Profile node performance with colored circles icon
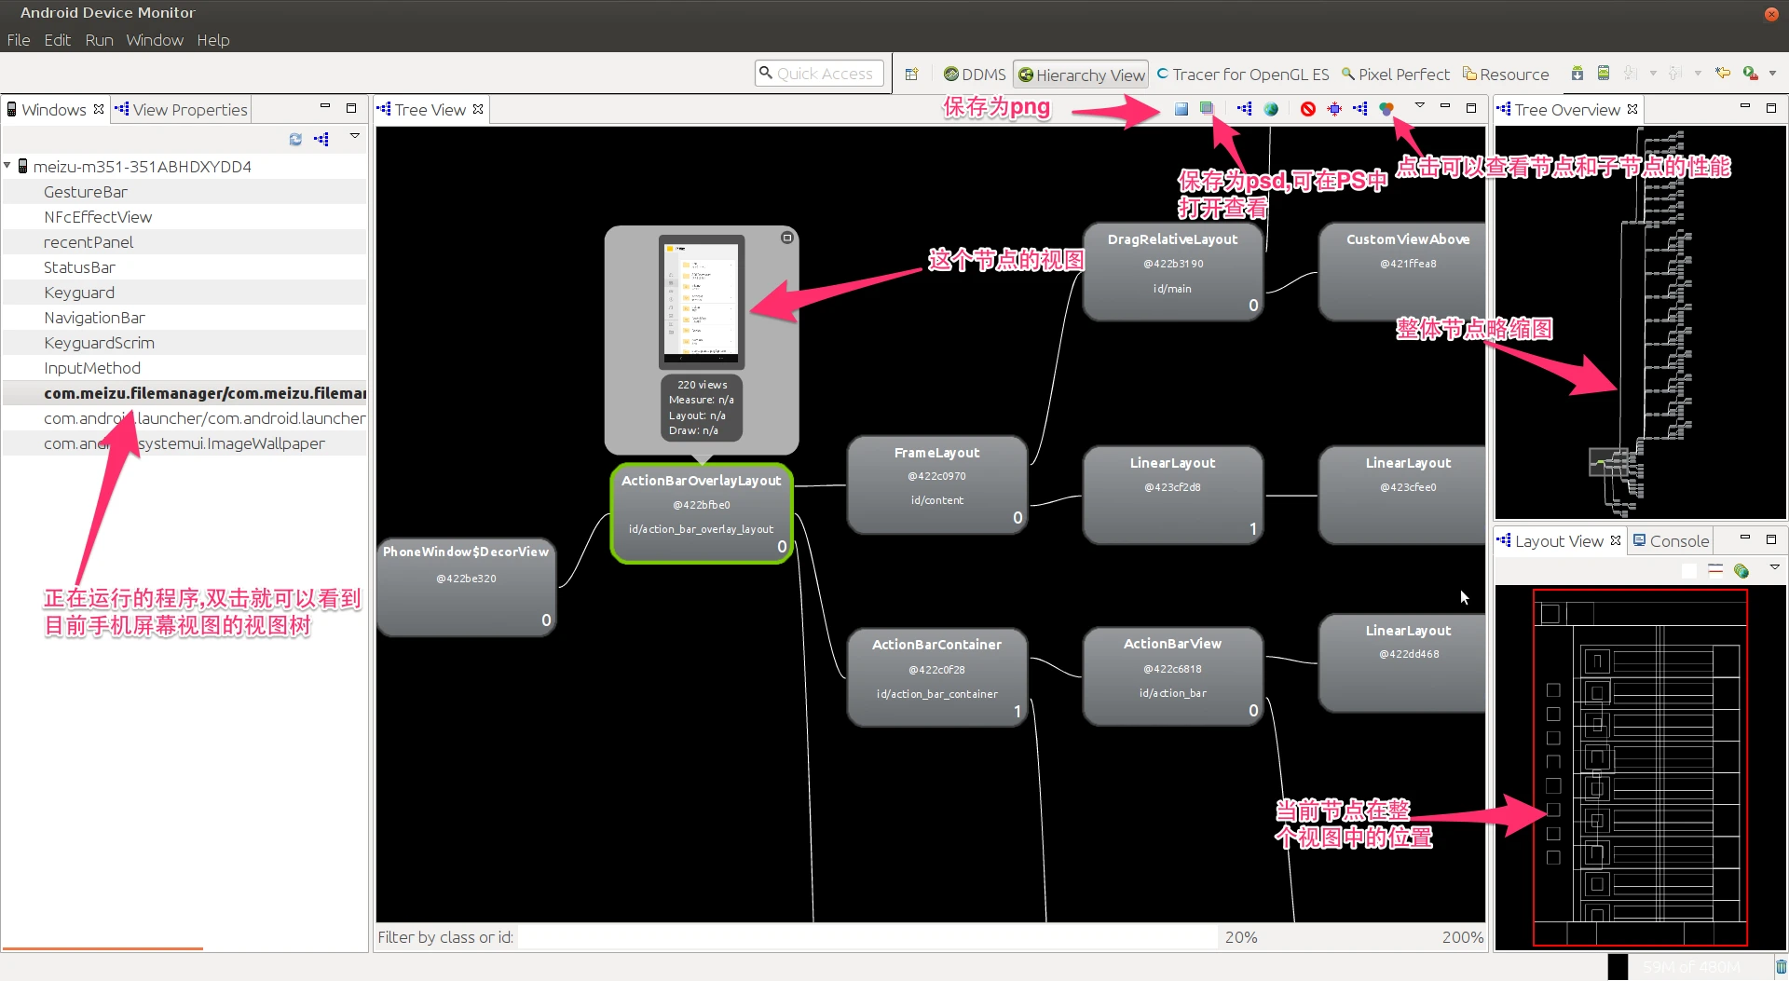 1386,109
